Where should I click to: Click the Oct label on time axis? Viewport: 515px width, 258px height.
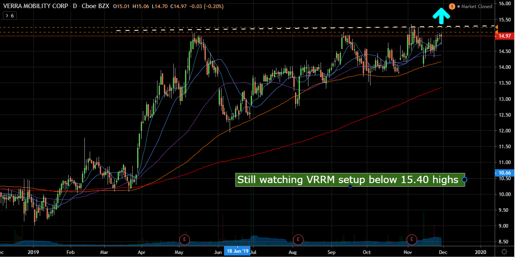point(367,252)
